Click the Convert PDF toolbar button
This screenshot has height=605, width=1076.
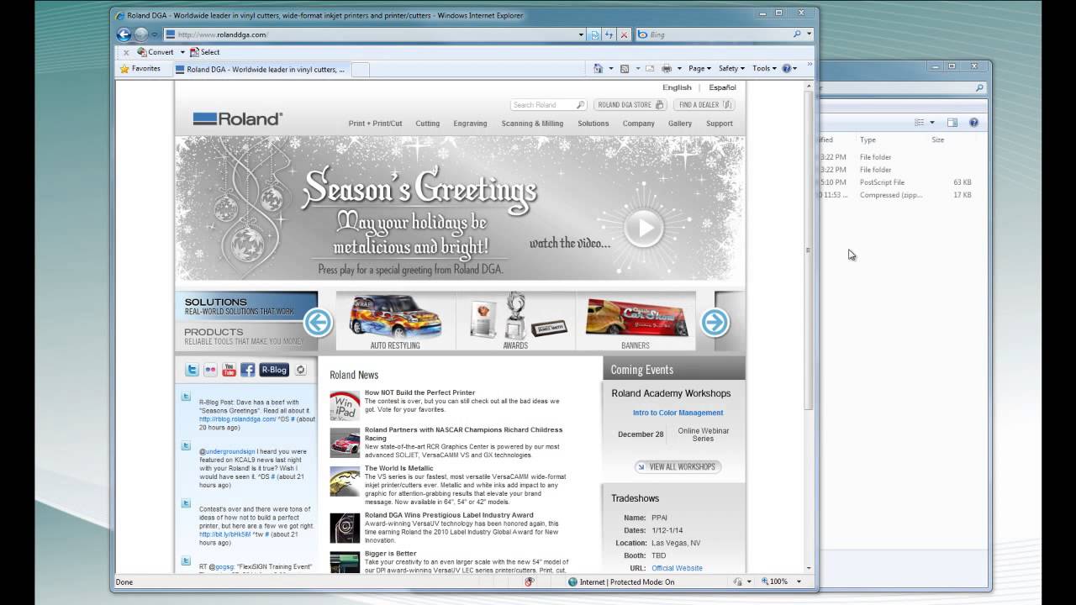tap(156, 52)
